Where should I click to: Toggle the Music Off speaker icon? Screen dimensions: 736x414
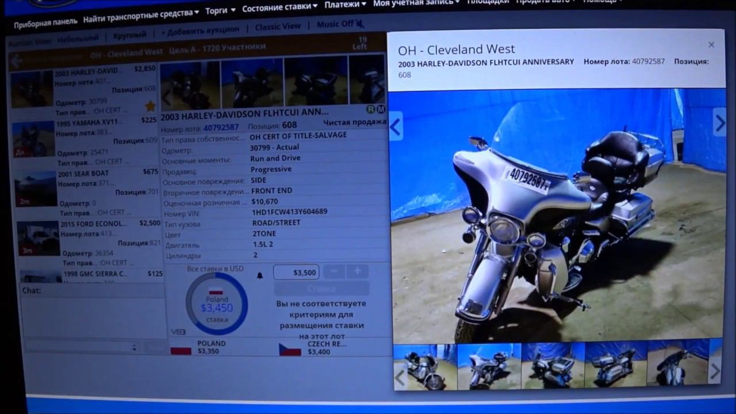click(x=360, y=24)
